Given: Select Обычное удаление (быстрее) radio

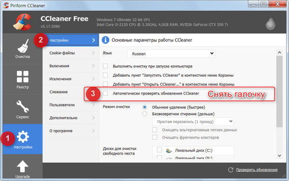Looking at the screenshot, I should tap(144, 107).
